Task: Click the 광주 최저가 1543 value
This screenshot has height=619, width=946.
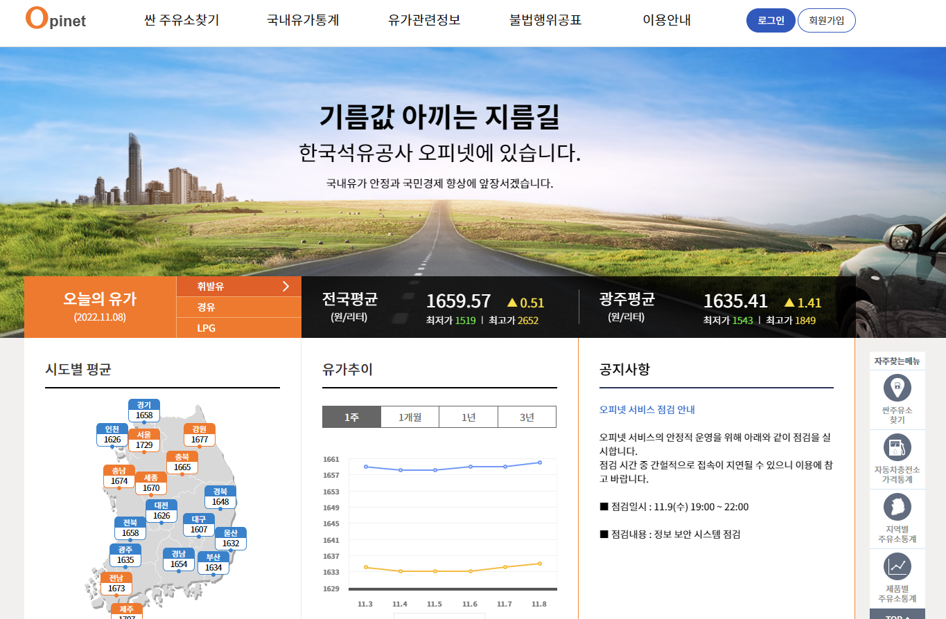Action: coord(742,321)
